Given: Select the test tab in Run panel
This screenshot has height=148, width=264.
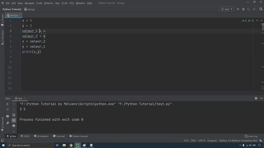Looking at the screenshot, I should 20,99.
